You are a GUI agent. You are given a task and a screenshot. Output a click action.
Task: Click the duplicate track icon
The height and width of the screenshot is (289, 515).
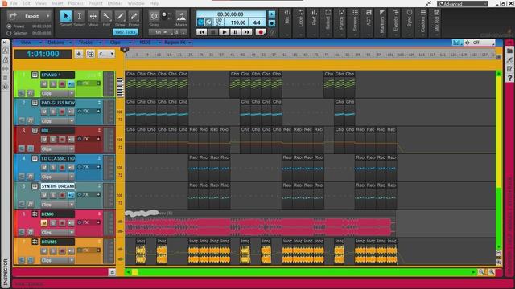[90, 54]
